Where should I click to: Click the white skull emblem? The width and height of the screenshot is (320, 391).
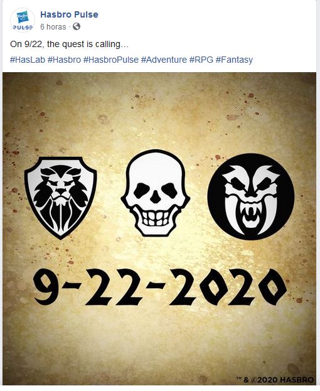(155, 193)
